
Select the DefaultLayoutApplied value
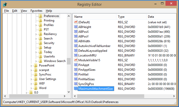[x=93, y=51]
